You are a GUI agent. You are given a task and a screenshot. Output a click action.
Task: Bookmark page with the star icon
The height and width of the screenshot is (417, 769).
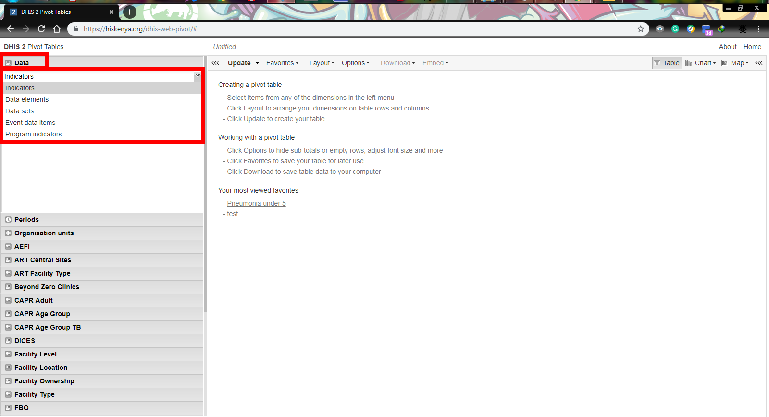pyautogui.click(x=640, y=29)
